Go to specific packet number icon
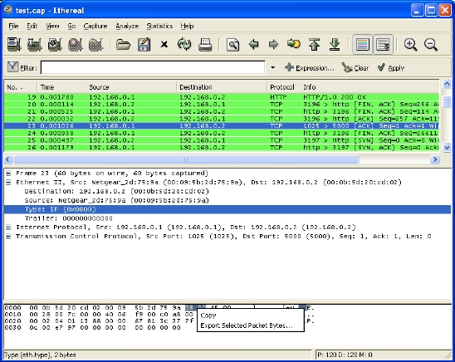The height and width of the screenshot is (362, 455). pos(294,44)
